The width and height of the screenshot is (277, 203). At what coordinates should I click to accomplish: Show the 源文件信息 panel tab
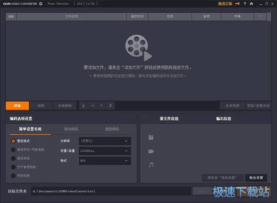click(169, 119)
